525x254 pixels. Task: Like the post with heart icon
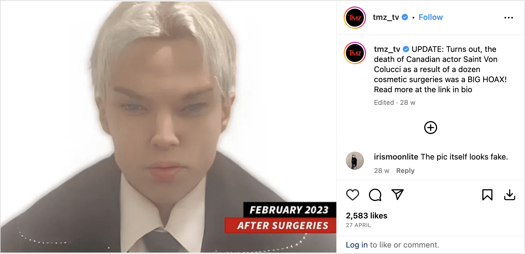[x=353, y=195]
